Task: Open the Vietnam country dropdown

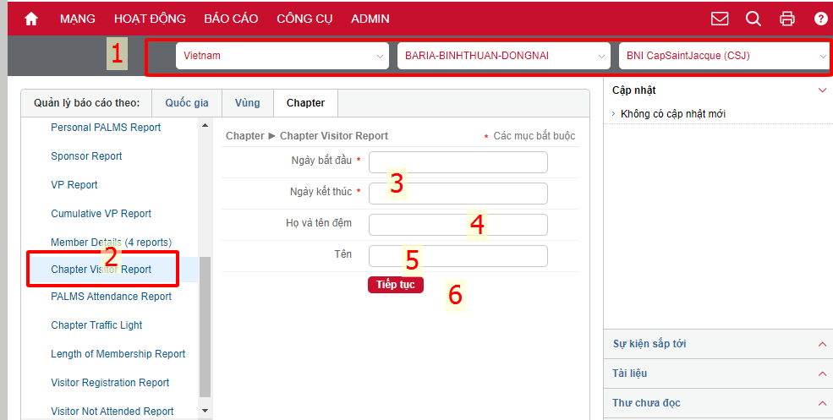Action: click(x=282, y=56)
